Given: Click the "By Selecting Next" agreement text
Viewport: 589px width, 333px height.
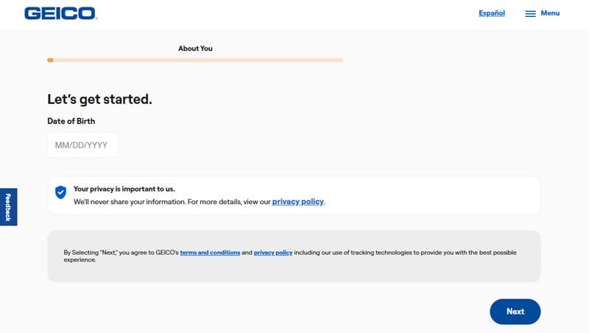Looking at the screenshot, I should click(x=118, y=253).
